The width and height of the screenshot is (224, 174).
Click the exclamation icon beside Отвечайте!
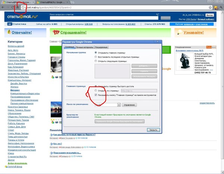[x=9, y=32]
